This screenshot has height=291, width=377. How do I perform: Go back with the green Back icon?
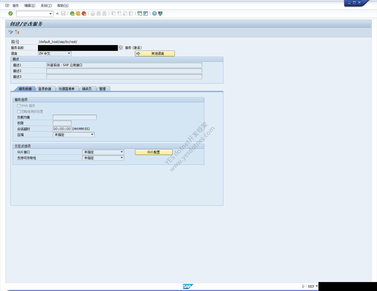pyautogui.click(x=72, y=13)
